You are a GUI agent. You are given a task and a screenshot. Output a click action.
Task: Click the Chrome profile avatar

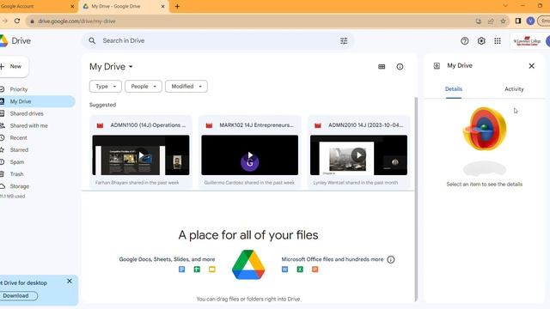pos(530,21)
